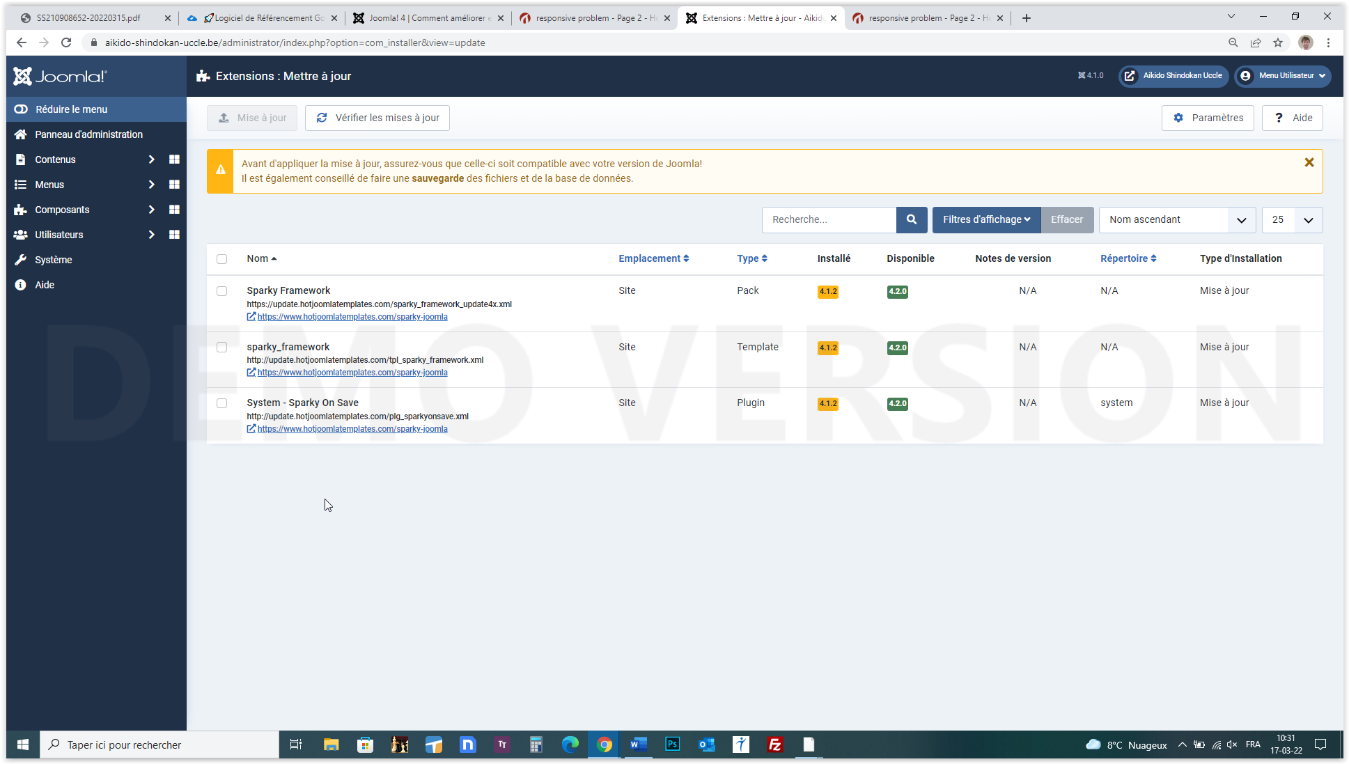The width and height of the screenshot is (1349, 764).
Task: Sort by Type column header
Action: [x=752, y=258]
